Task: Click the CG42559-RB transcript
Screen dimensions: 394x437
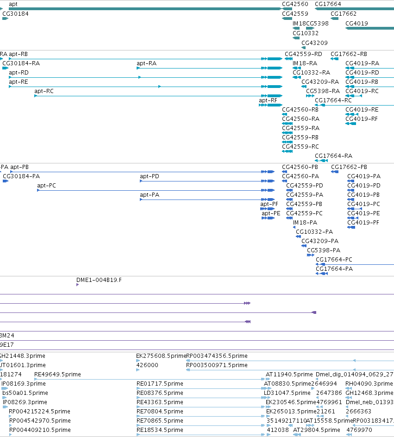Action: 287,142
